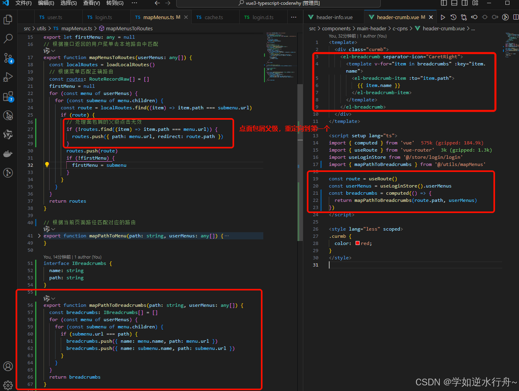Close the header-crumb.vue tab
The height and width of the screenshot is (391, 519).
(431, 17)
